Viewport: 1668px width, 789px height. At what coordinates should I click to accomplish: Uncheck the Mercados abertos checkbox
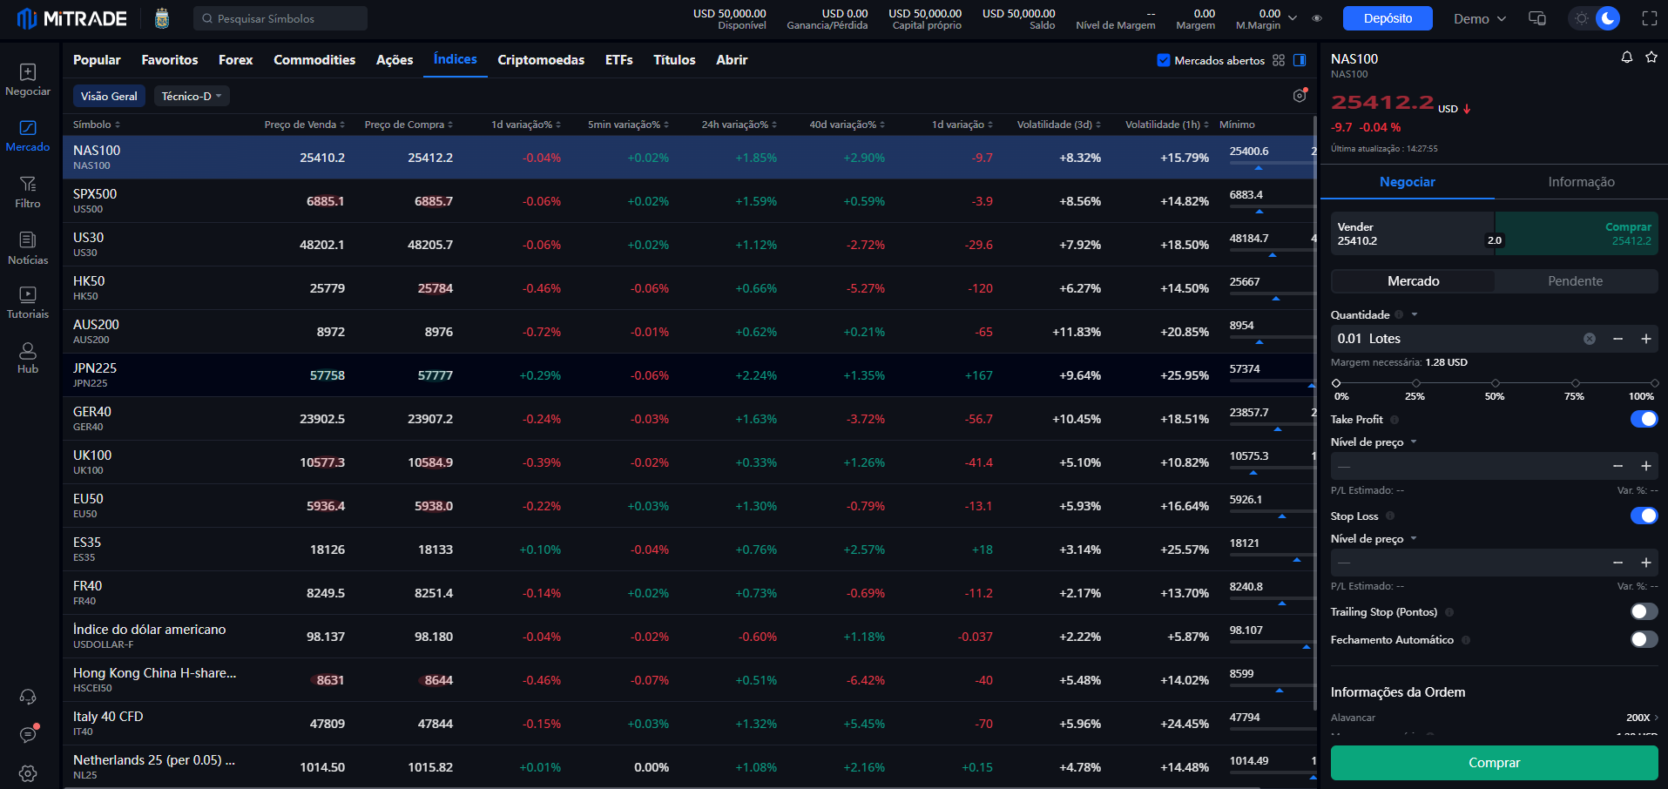[1164, 60]
